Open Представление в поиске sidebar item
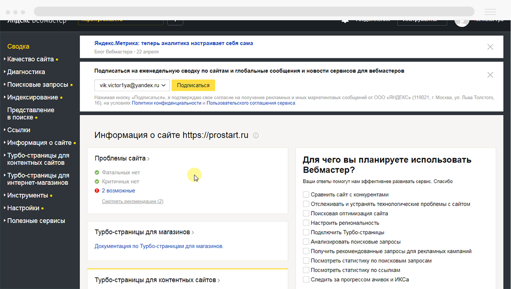511x289 pixels. point(31,114)
